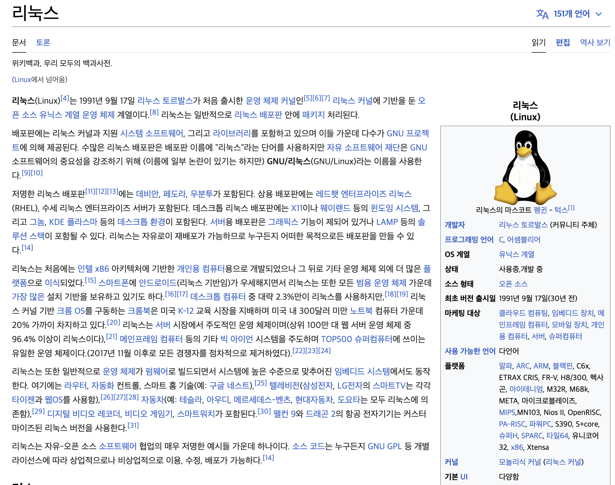The height and width of the screenshot is (485, 615).
Task: Expand the 151개 언어 dropdown chevron
Action: click(599, 14)
